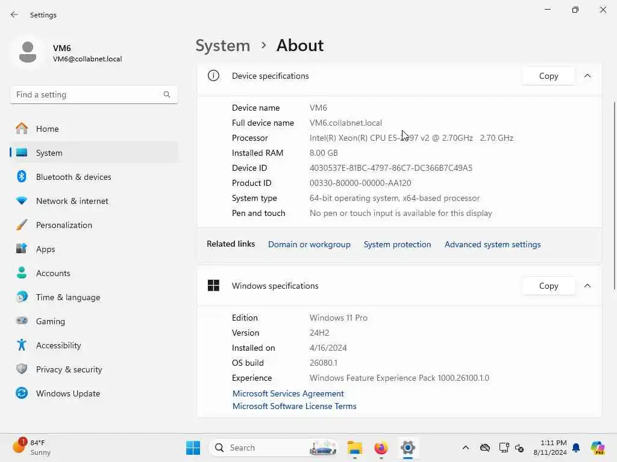Open the weather widget showing 84°F Sunny
Viewport: 617px width, 462px height.
pos(31,448)
